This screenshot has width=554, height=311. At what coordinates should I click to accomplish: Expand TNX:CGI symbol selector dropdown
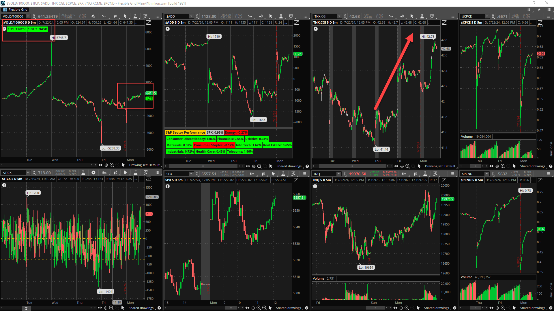339,16
